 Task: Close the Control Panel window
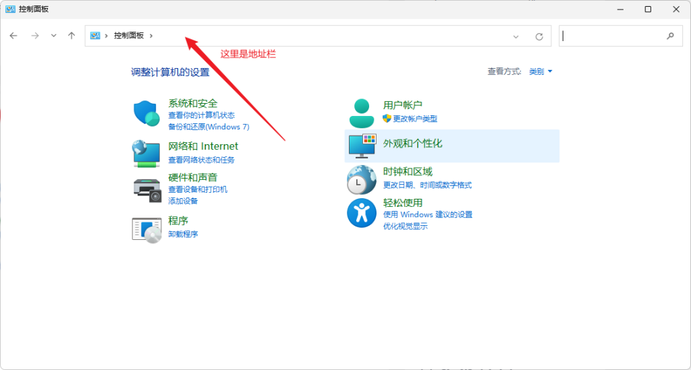coord(676,9)
